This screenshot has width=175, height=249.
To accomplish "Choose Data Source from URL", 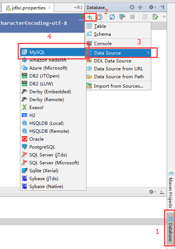I will pos(118,69).
